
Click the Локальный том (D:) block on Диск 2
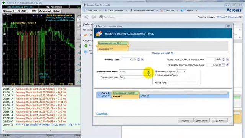(x=126, y=95)
